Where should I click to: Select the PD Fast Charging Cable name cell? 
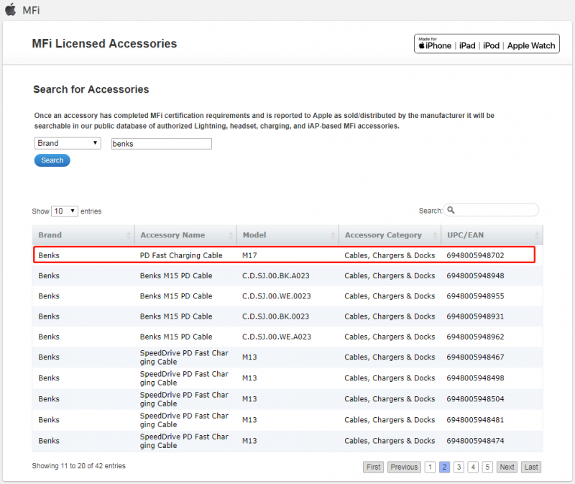pyautogui.click(x=181, y=255)
